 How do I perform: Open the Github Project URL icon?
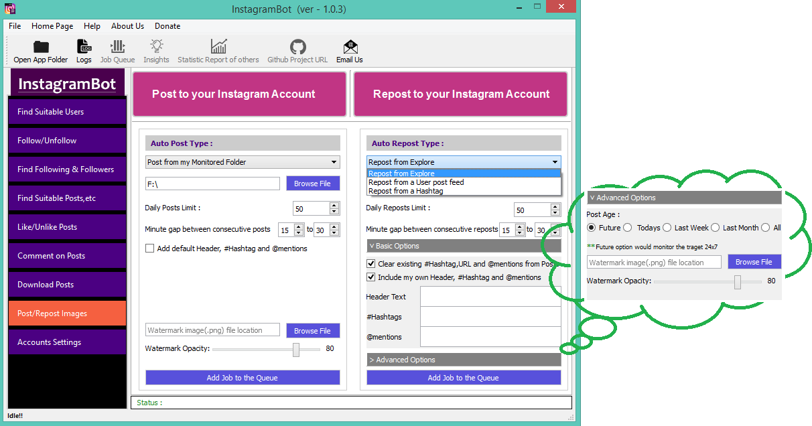tap(297, 47)
